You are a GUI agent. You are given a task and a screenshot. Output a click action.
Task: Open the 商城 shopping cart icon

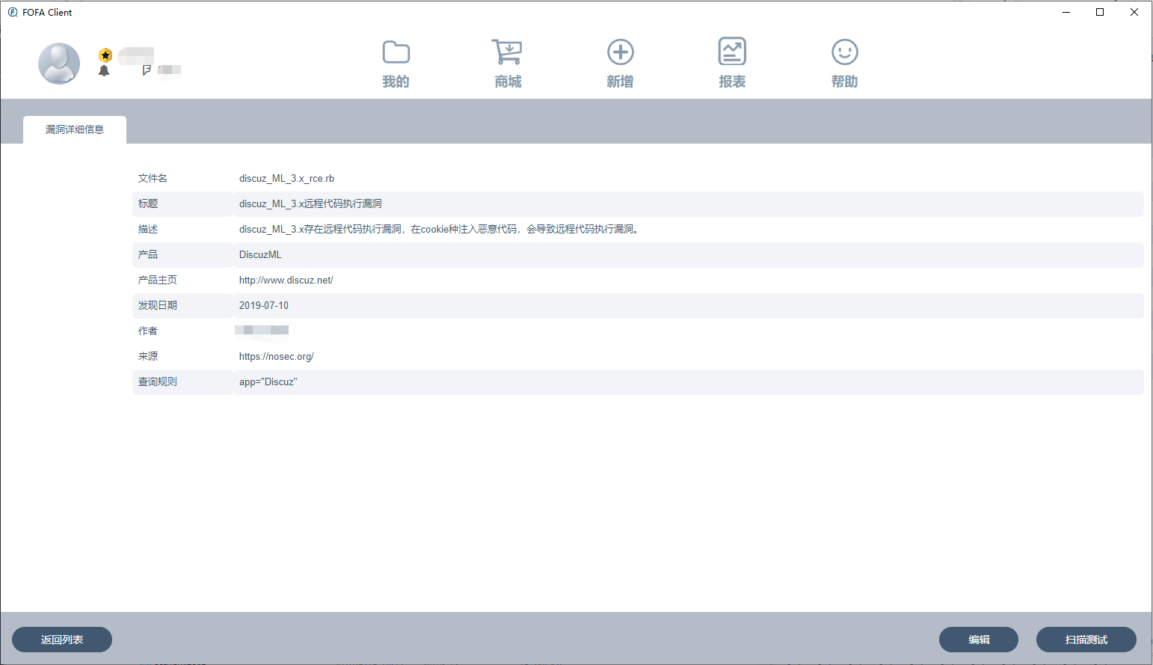coord(508,52)
